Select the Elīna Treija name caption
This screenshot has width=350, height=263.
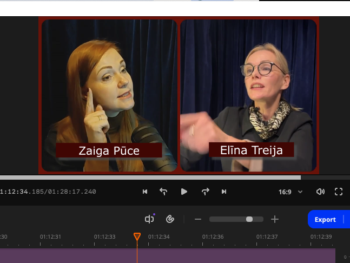(x=252, y=149)
